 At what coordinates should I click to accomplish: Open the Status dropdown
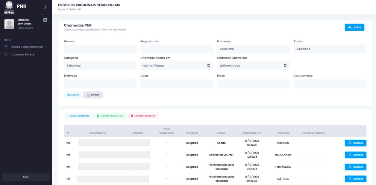click(329, 49)
